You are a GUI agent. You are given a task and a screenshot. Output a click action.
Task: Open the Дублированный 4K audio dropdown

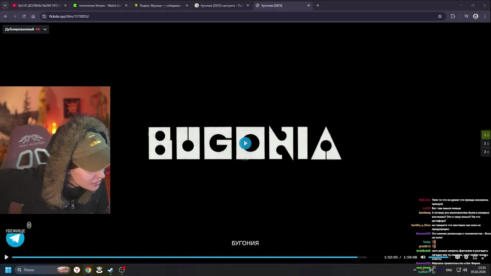point(26,29)
